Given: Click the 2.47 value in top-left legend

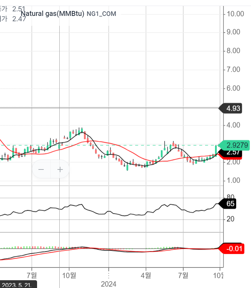Looking at the screenshot, I should [19, 19].
